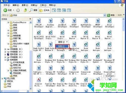Screen dimensions: 126x93
Task: Select the Bank Gothic Light BT font
Action: (x=39, y=44)
